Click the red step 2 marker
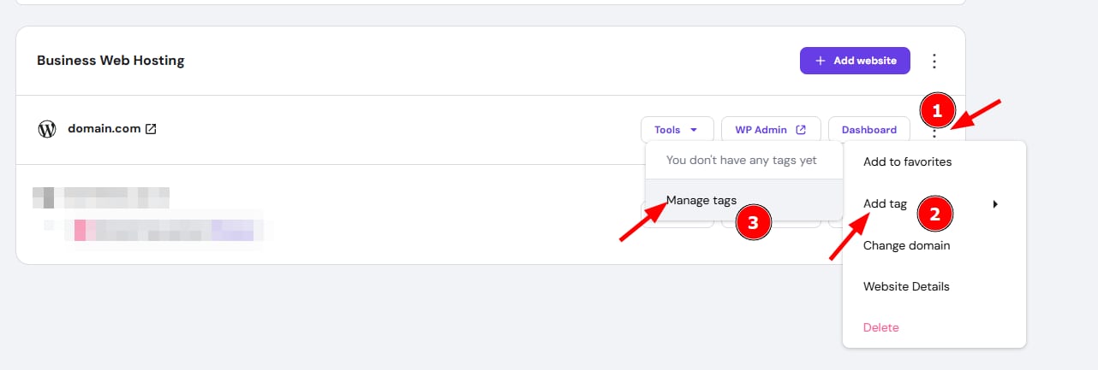The image size is (1098, 370). point(935,215)
